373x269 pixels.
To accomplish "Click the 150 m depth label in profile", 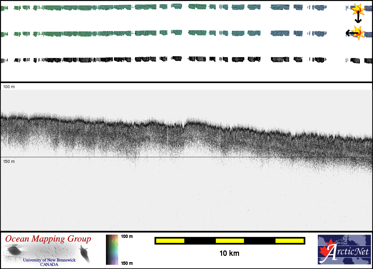I will click(x=9, y=161).
